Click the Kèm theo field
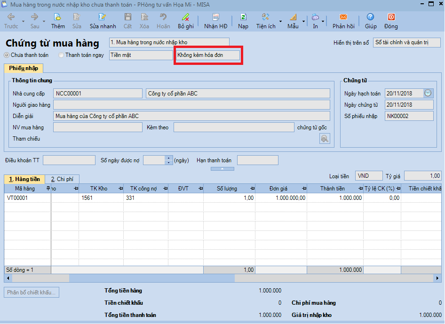Screen dimensions: 445x324 pos(234,127)
